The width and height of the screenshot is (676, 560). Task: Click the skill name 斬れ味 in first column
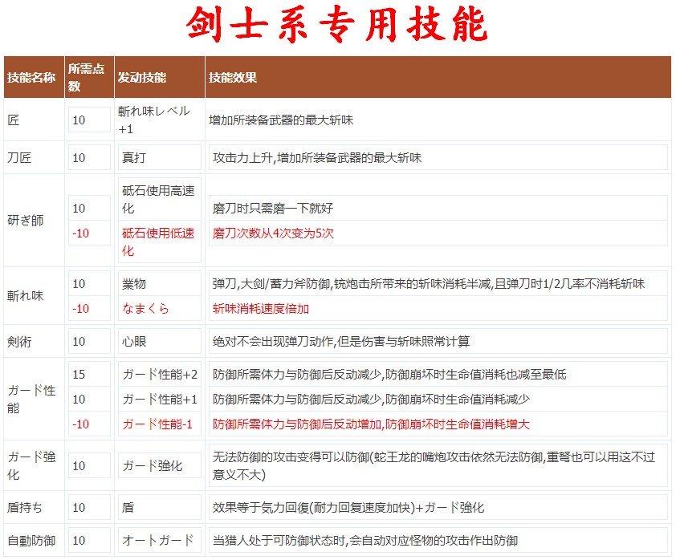[x=26, y=295]
